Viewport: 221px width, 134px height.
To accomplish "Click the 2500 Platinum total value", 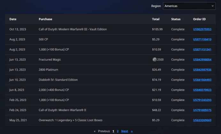I will click(x=160, y=60).
